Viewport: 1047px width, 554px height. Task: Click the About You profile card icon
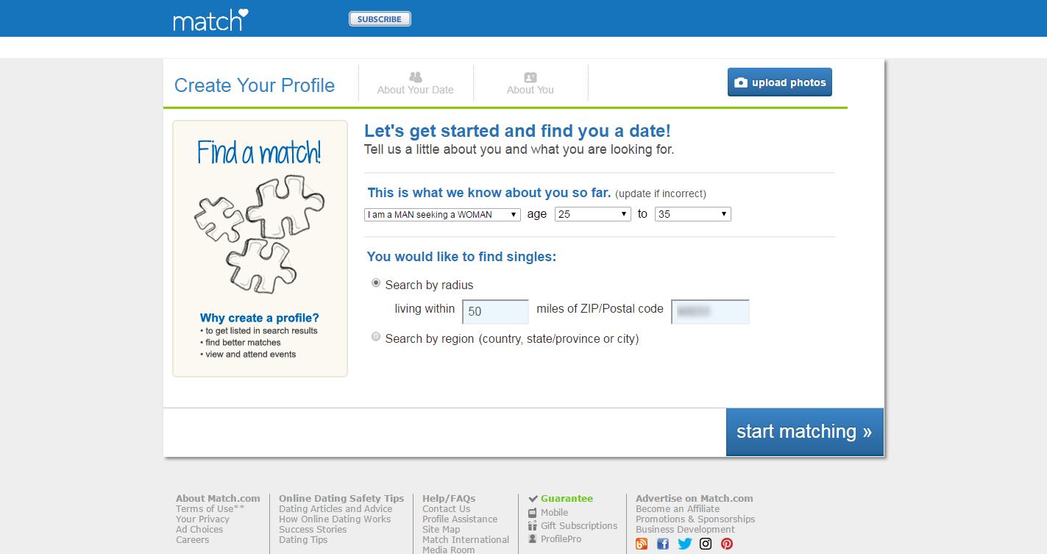pos(530,77)
